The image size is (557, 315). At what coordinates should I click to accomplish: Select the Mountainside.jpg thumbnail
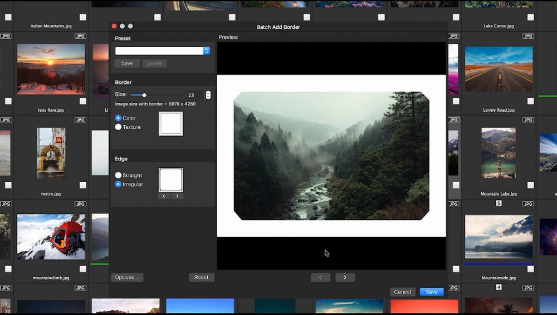pyautogui.click(x=499, y=237)
